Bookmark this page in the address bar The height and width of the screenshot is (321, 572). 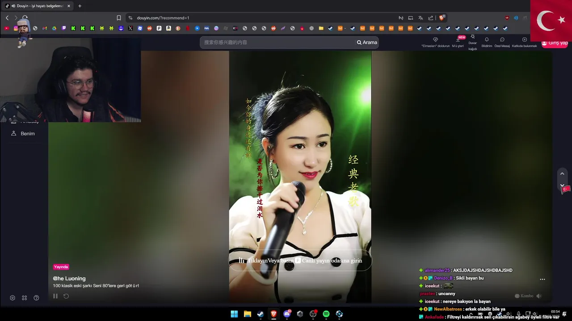119,18
